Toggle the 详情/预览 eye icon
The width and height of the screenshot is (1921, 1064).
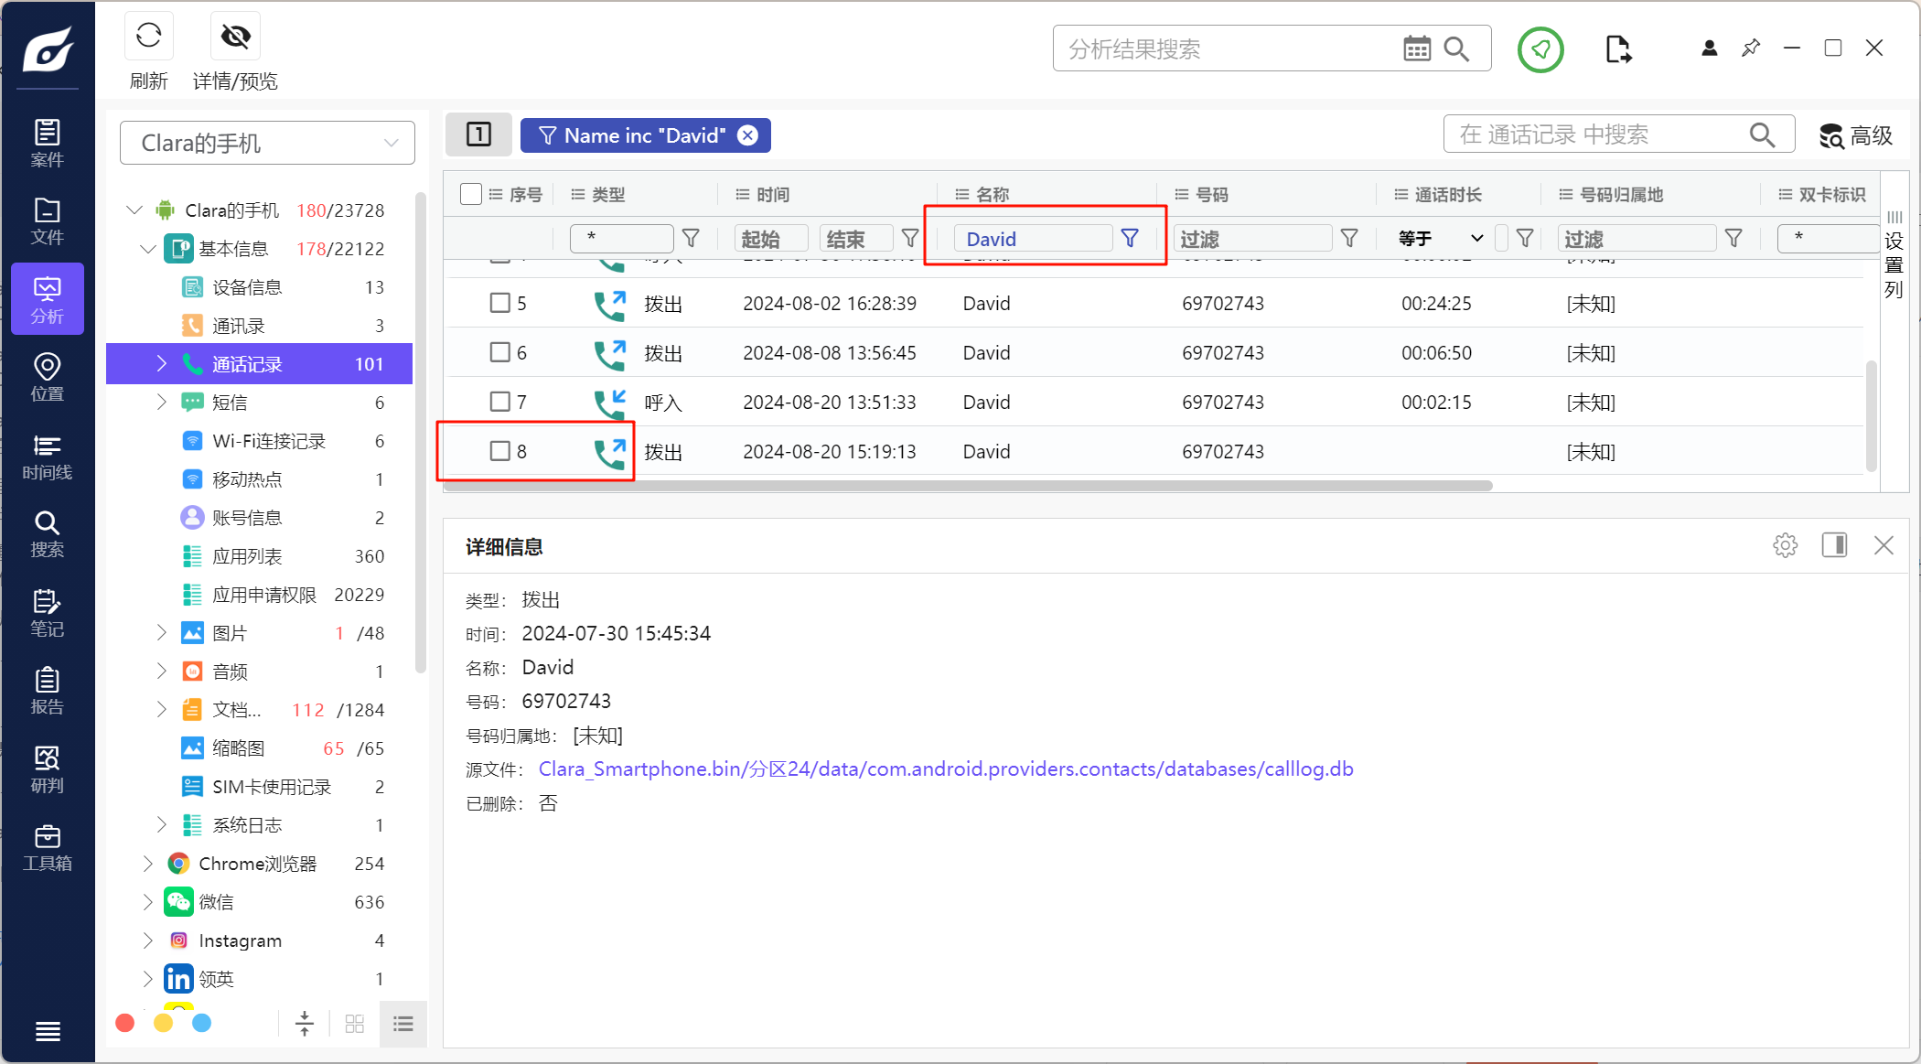pyautogui.click(x=235, y=37)
